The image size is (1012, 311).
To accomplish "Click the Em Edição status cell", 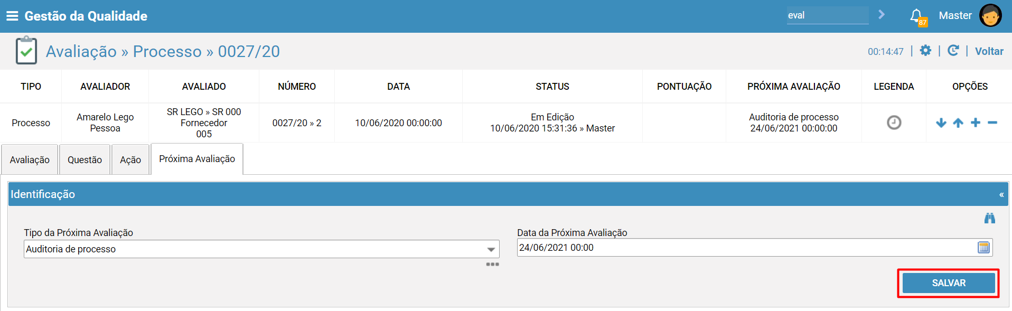I will [x=552, y=122].
